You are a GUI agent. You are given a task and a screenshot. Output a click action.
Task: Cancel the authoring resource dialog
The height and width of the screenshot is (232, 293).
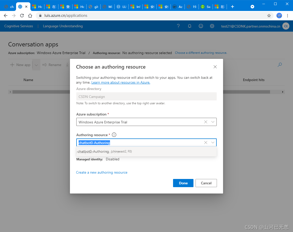point(206,183)
